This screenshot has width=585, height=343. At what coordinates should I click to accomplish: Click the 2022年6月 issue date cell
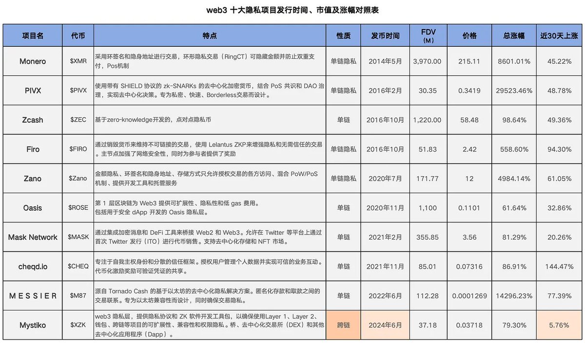pyautogui.click(x=385, y=296)
